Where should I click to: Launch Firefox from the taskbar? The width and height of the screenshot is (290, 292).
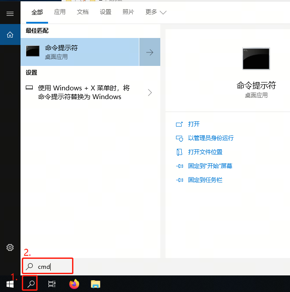74,284
